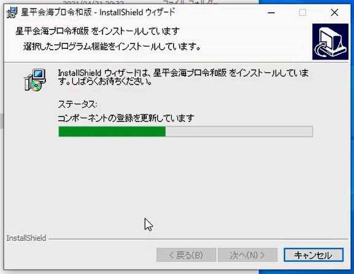Click the キャンセル button

click(314, 255)
